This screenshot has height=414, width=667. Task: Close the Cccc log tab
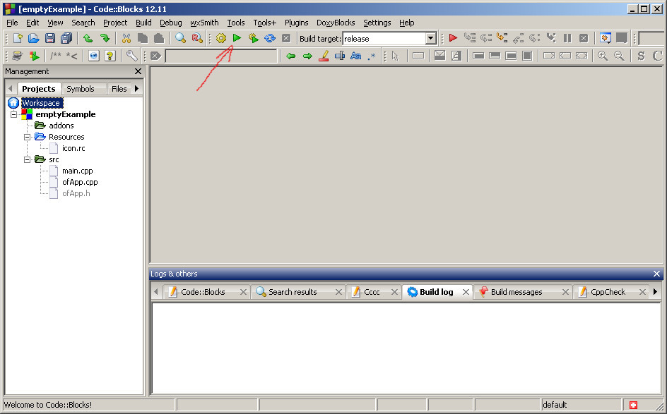point(394,292)
